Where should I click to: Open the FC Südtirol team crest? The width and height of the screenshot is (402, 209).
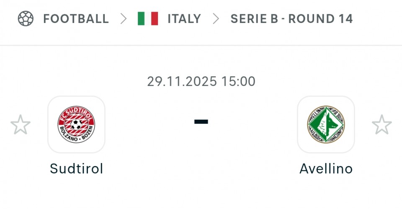(76, 124)
